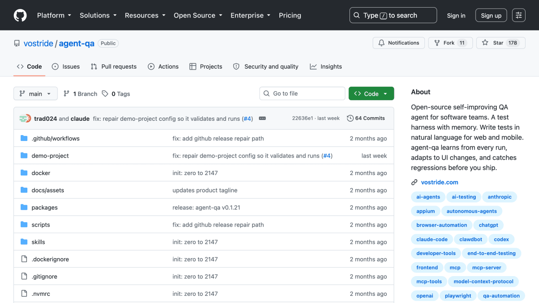The width and height of the screenshot is (539, 303).
Task: Click the search magnifier icon in header
Action: click(x=357, y=15)
